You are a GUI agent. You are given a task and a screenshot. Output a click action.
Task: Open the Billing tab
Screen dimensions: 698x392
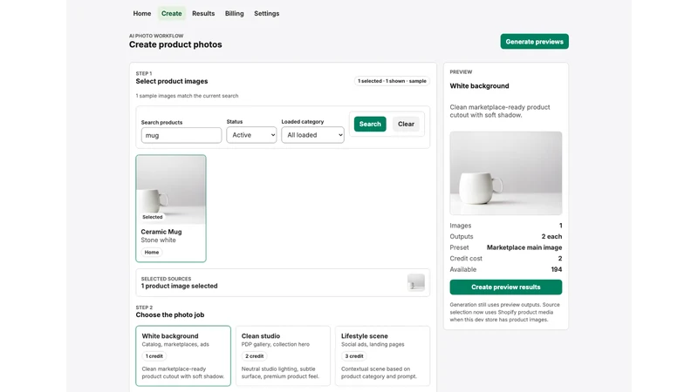234,13
